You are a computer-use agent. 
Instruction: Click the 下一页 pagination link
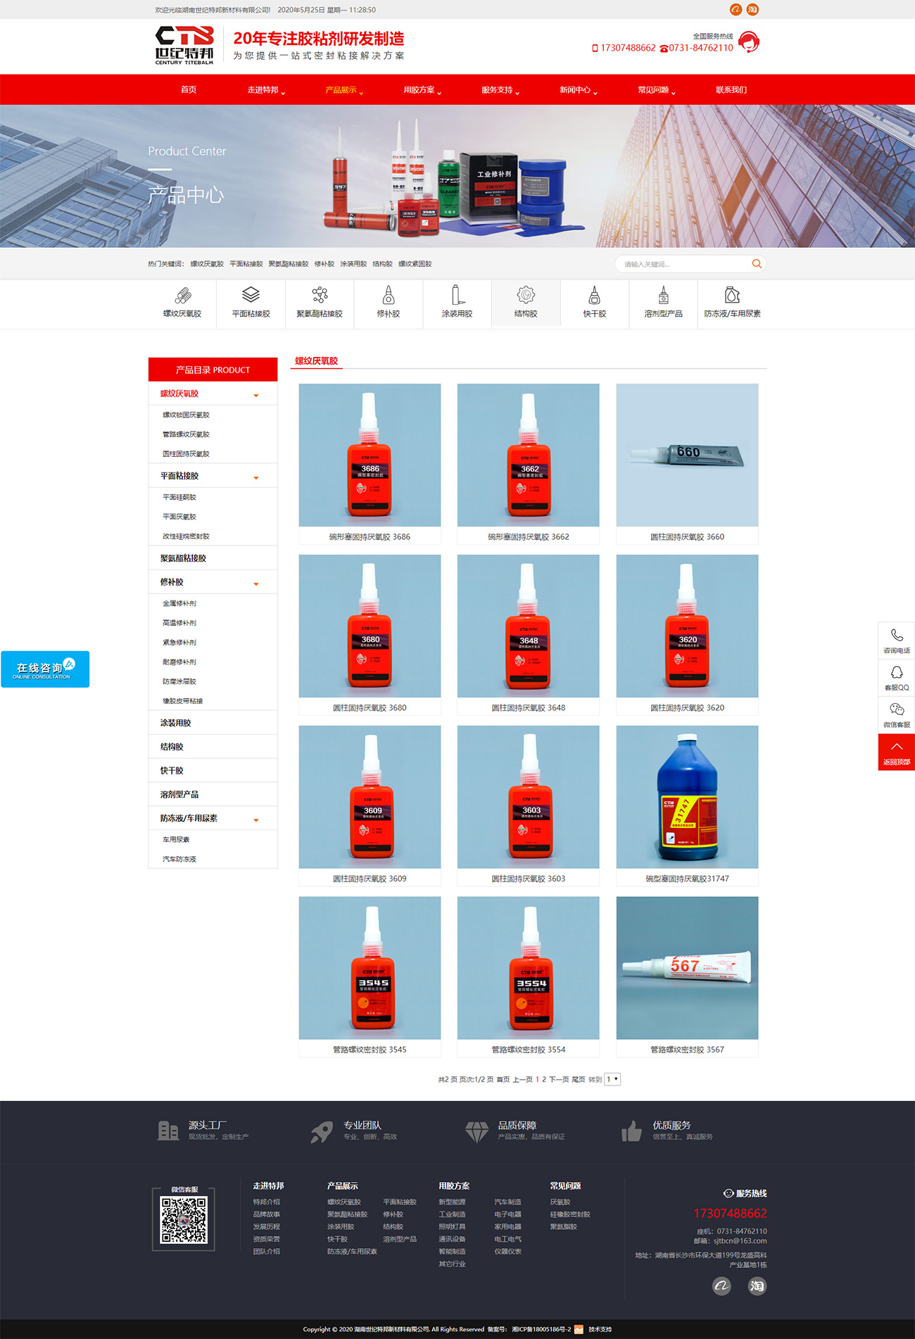[559, 1079]
